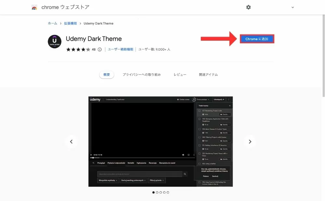The width and height of the screenshot is (325, 201).
Task: Select the first carousel dot indicator
Action: pos(153,192)
